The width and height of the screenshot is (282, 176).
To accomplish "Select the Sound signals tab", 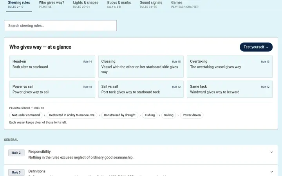I will 151,4.
